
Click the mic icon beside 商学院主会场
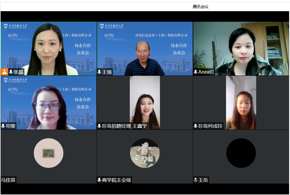[x=99, y=180]
